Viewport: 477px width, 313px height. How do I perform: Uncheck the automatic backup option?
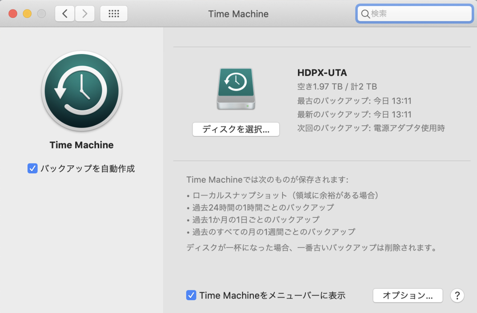click(33, 168)
